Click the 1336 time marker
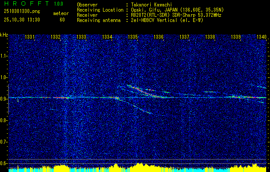 tap(158, 37)
